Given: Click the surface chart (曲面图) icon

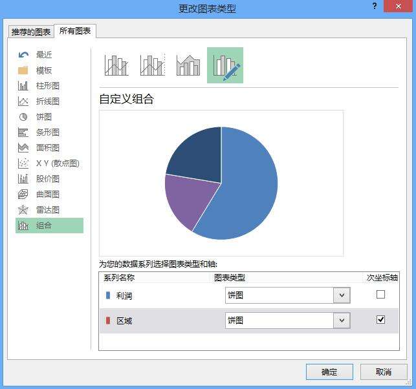Looking at the screenshot, I should point(23,194).
